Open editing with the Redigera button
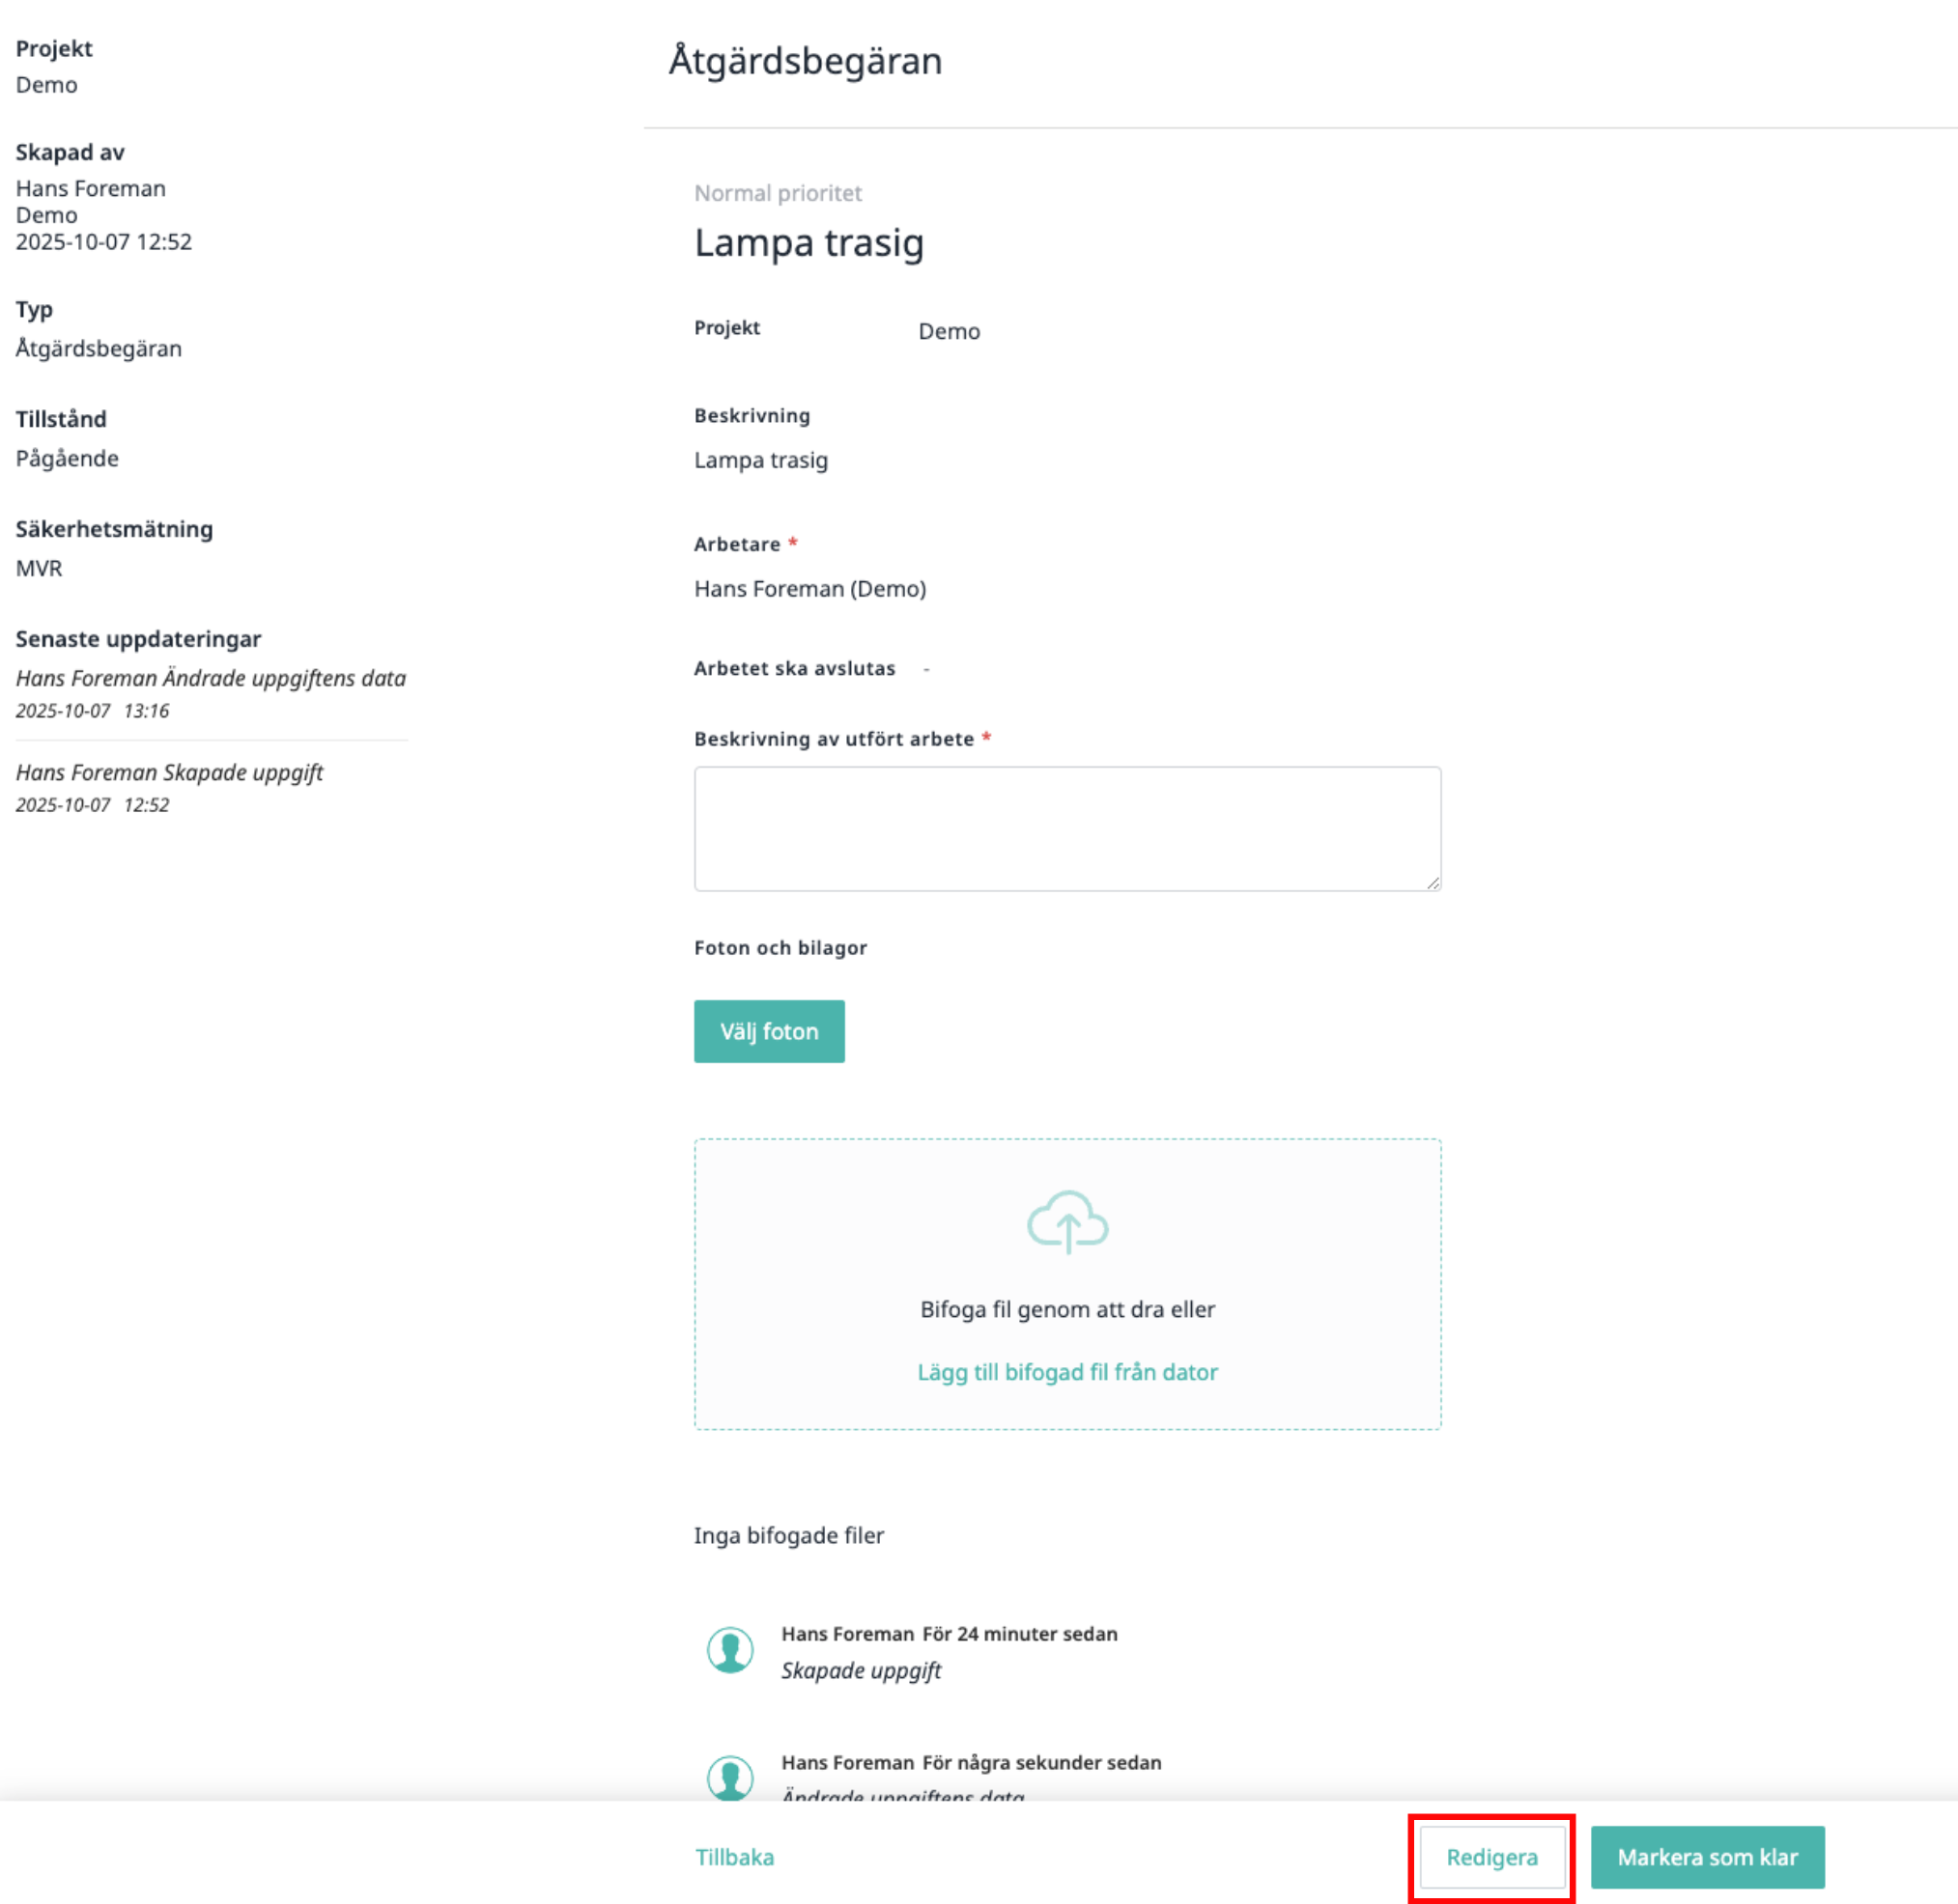Viewport: 1958px width, 1904px height. tap(1490, 1857)
